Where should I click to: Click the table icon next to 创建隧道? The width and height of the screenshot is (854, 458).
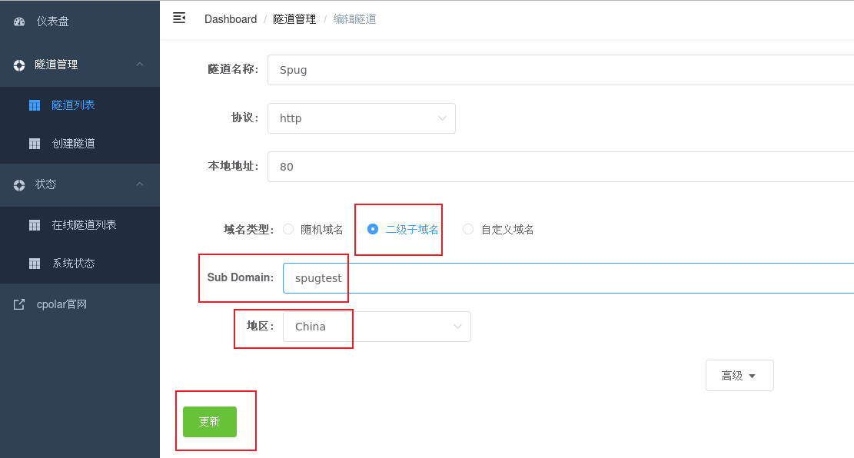[x=35, y=144]
